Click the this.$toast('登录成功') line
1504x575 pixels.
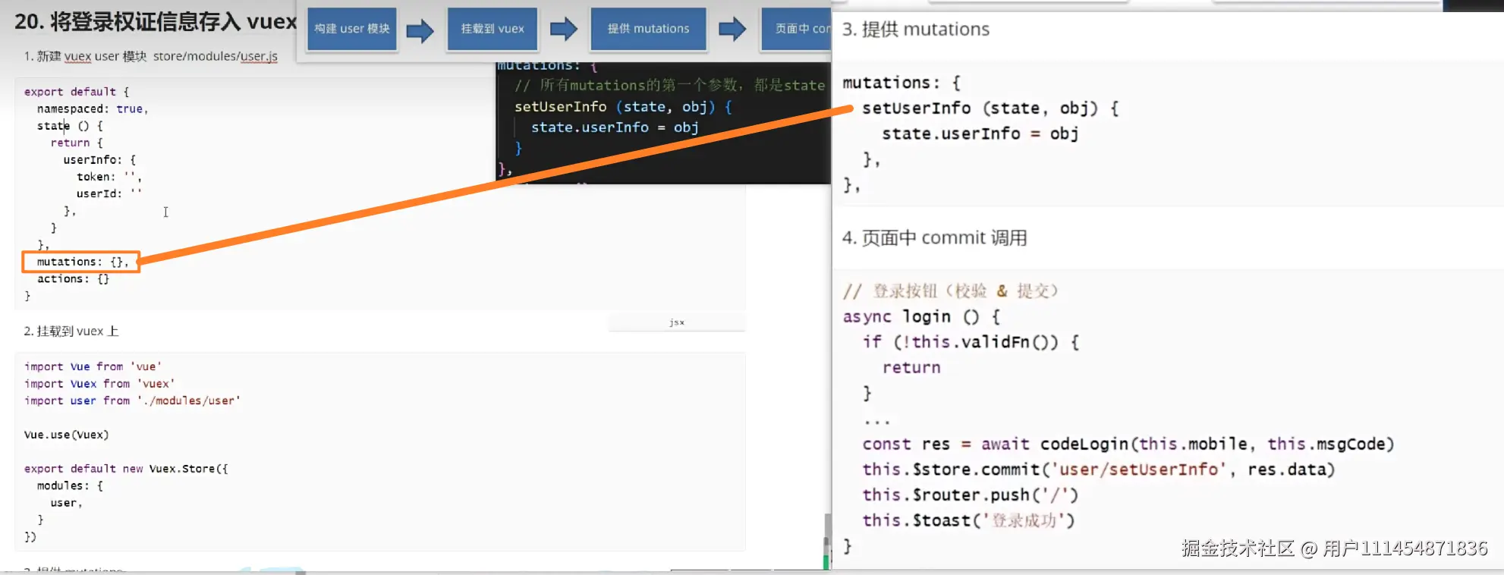(968, 520)
